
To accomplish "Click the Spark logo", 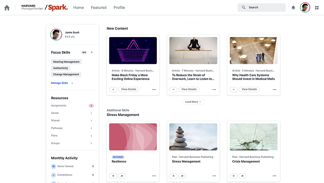I will tap(58, 8).
